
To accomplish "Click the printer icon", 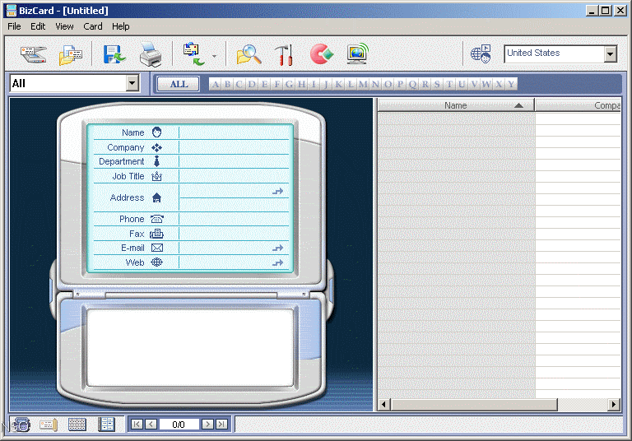I will (151, 54).
